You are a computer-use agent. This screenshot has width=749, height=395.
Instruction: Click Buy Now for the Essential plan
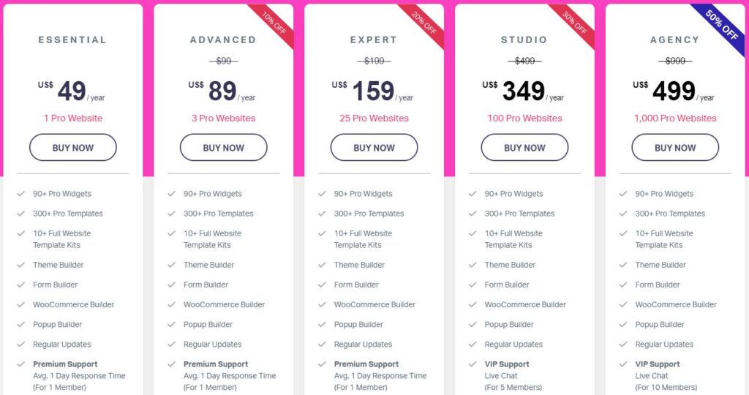73,147
